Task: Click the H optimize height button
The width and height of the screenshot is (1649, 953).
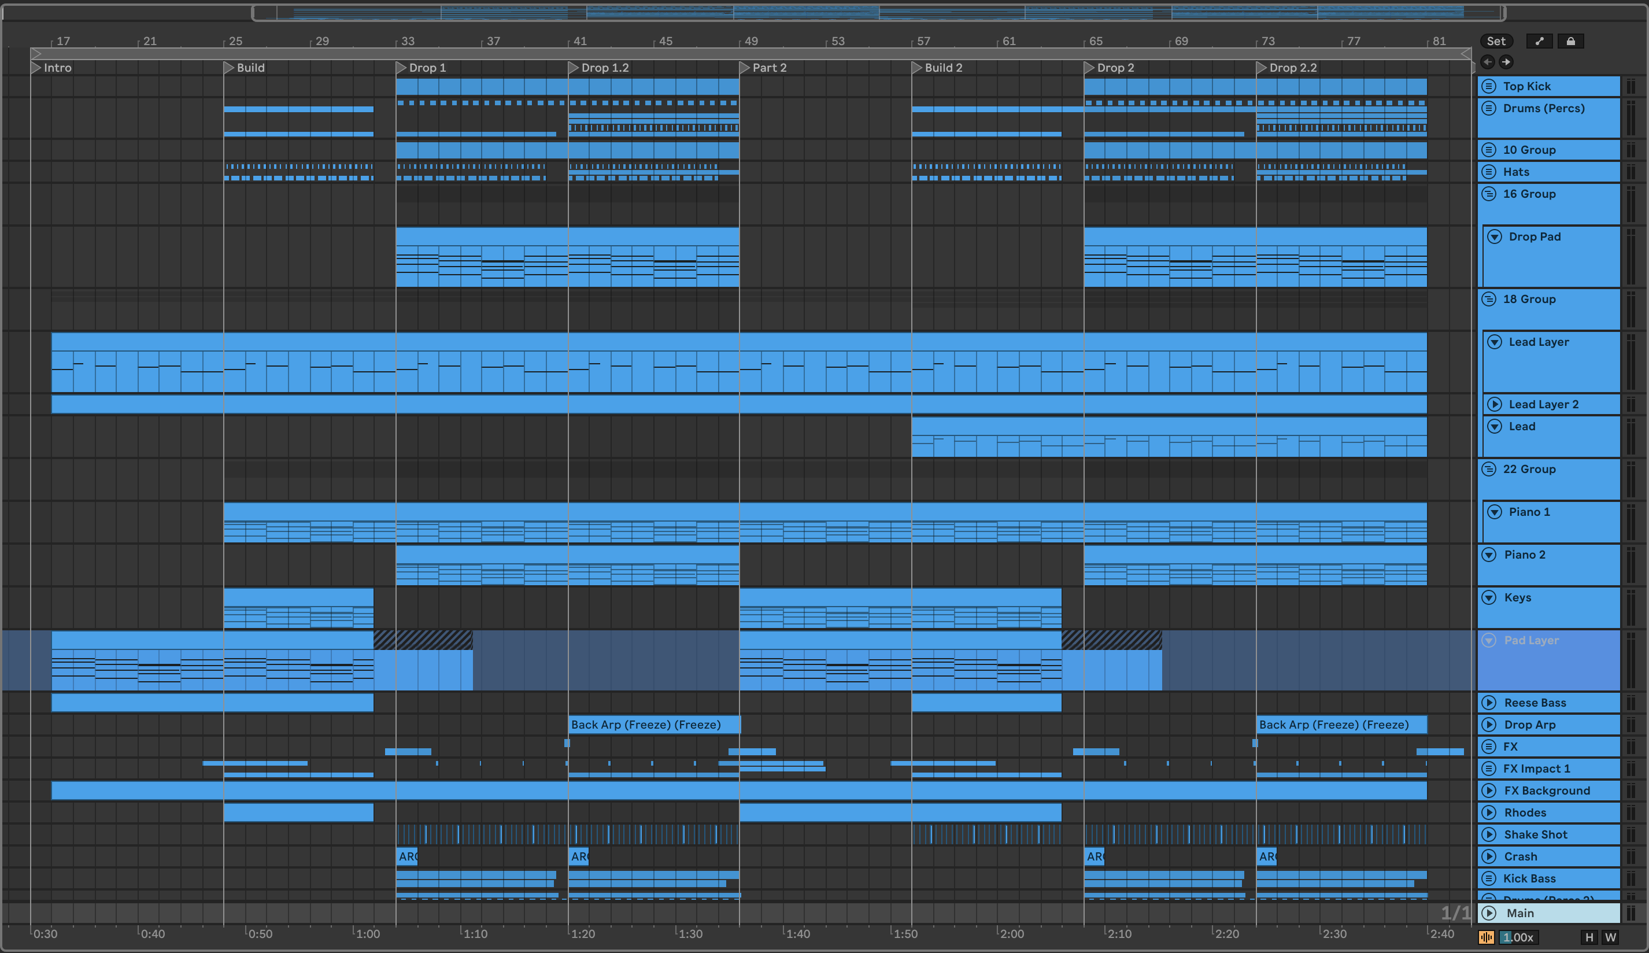Action: [1589, 937]
